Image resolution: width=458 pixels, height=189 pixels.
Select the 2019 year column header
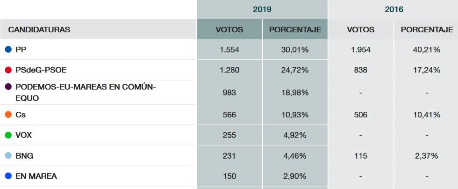[262, 9]
